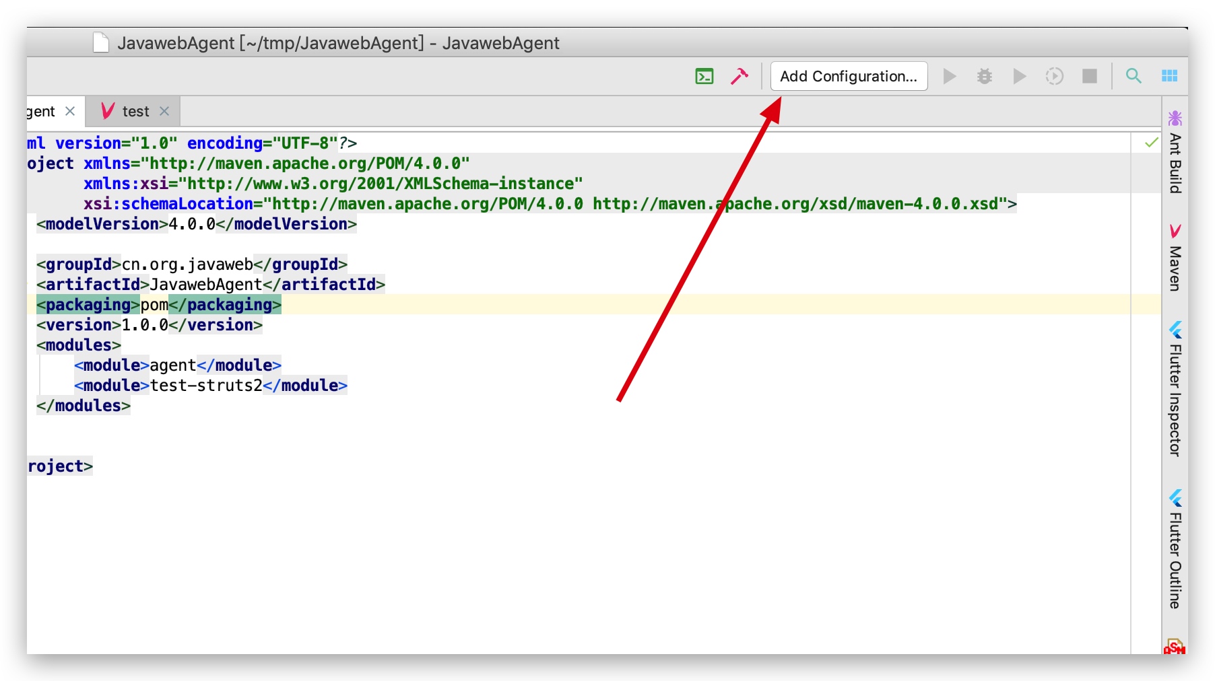The image size is (1215, 681).
Task: Click the green inspection checkmark indicator
Action: tap(1151, 143)
